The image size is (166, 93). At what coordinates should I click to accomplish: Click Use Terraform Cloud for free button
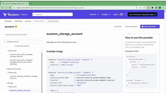pos(142,14)
